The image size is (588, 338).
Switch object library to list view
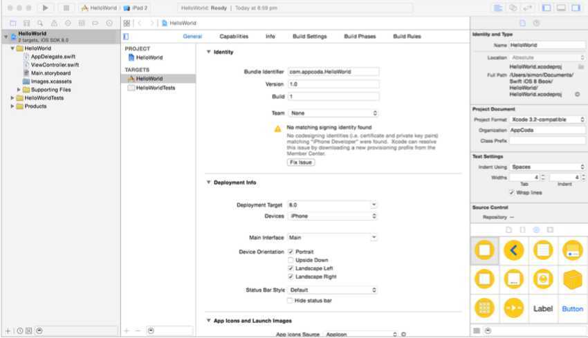coord(477,330)
